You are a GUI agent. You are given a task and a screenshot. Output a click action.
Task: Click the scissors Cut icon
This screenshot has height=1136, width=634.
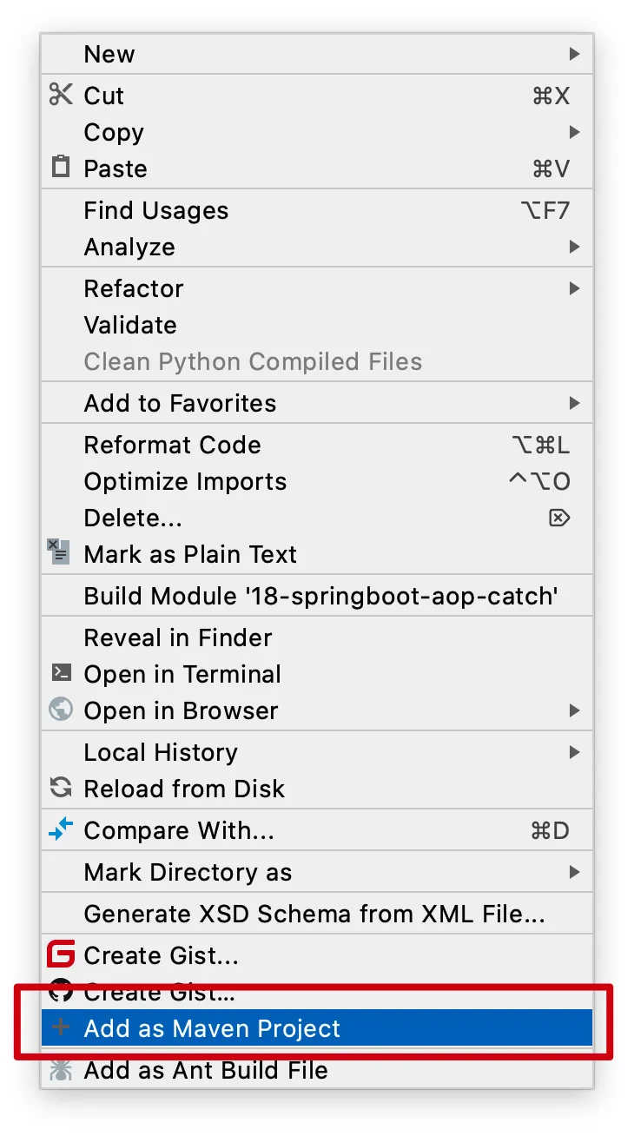(61, 95)
